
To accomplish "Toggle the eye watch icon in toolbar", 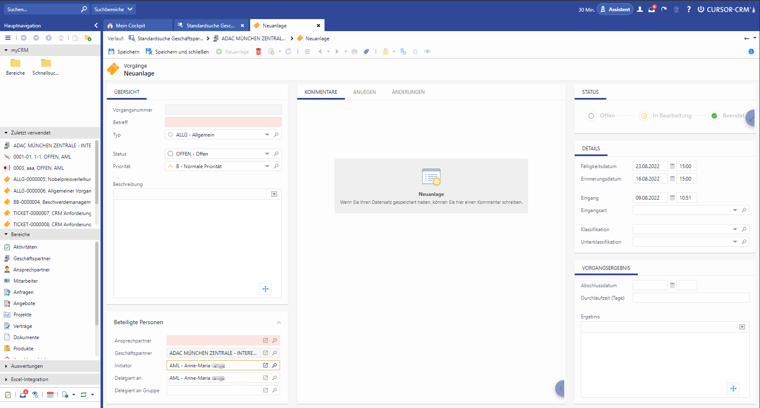I will coord(428,51).
